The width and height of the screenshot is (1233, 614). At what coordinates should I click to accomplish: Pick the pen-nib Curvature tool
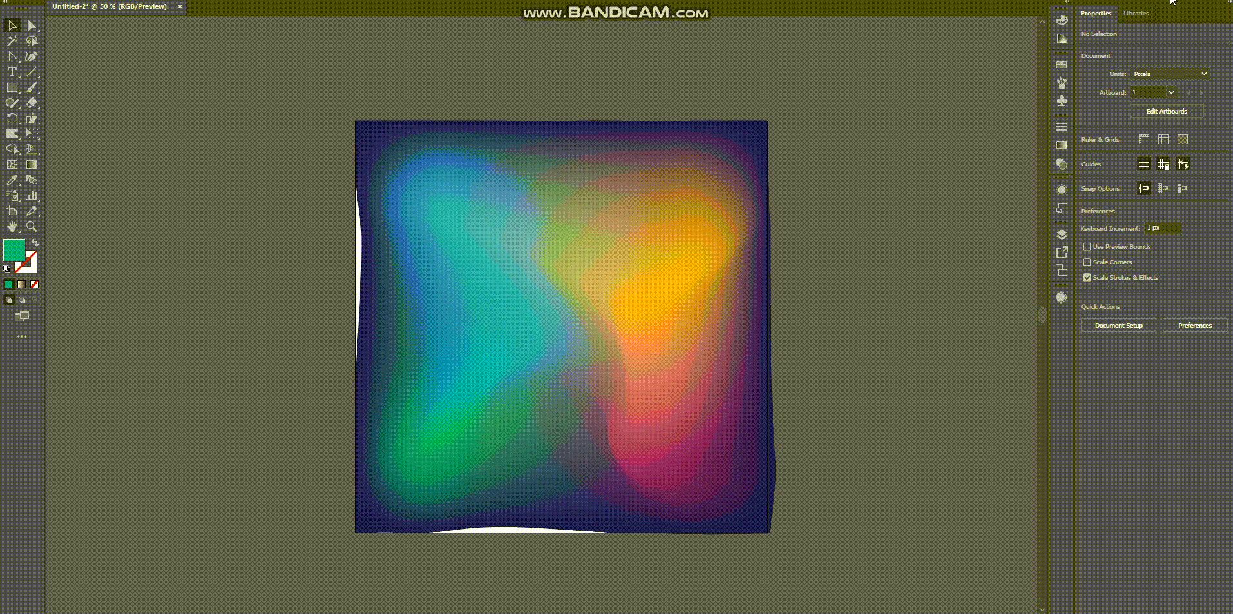pyautogui.click(x=32, y=57)
